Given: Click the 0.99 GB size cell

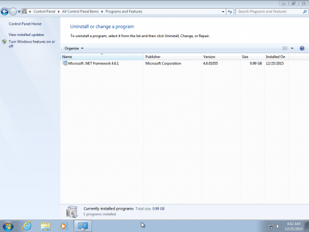Looking at the screenshot, I should [256, 64].
